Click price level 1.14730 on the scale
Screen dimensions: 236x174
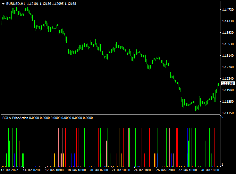coord(228,10)
